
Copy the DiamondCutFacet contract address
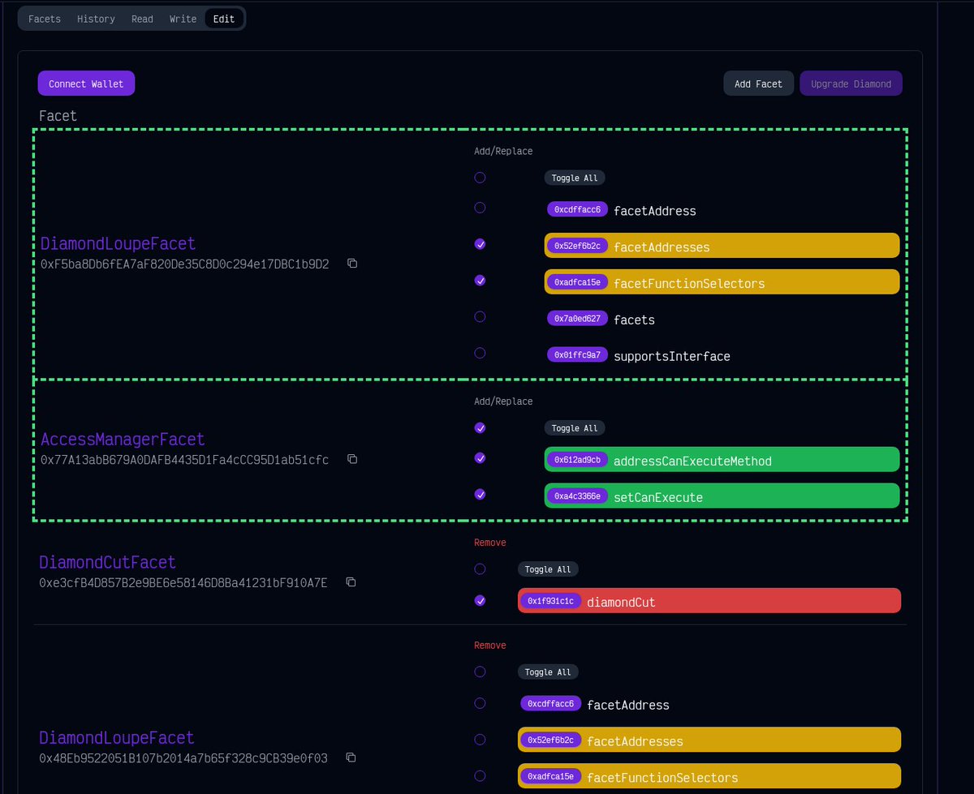(351, 582)
